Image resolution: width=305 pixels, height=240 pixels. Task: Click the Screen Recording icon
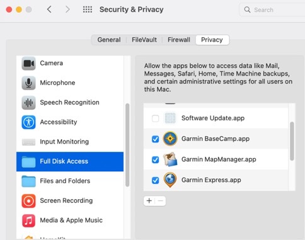(28, 201)
